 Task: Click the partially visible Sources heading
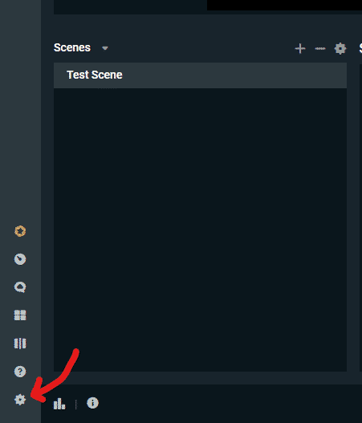click(360, 48)
